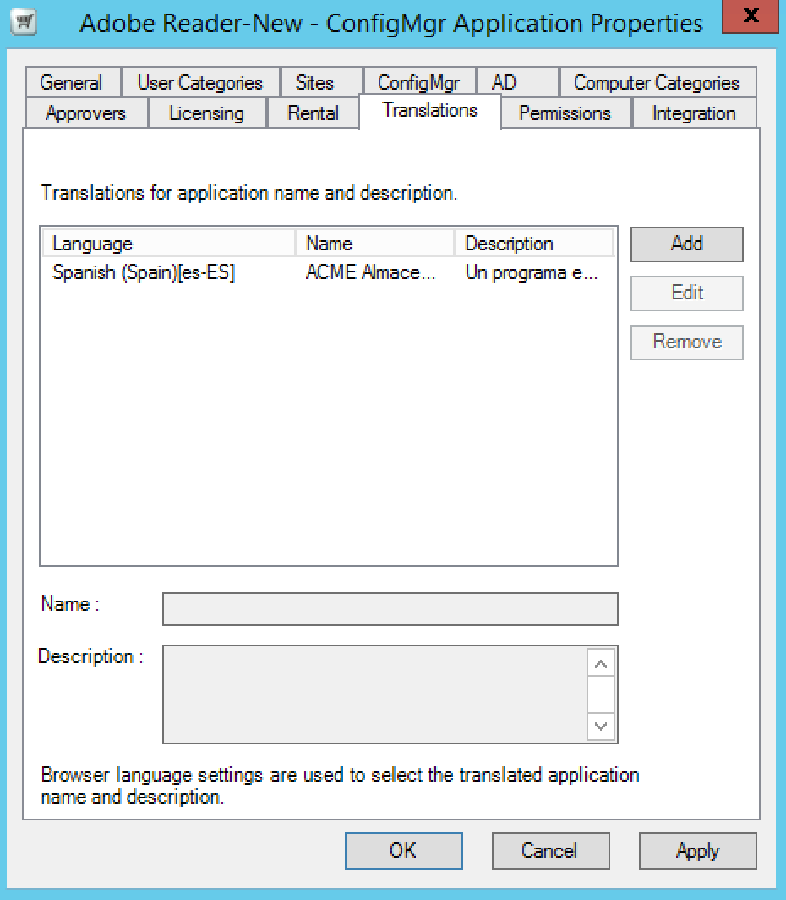Open the Approvers tab
The width and height of the screenshot is (786, 900).
85,113
